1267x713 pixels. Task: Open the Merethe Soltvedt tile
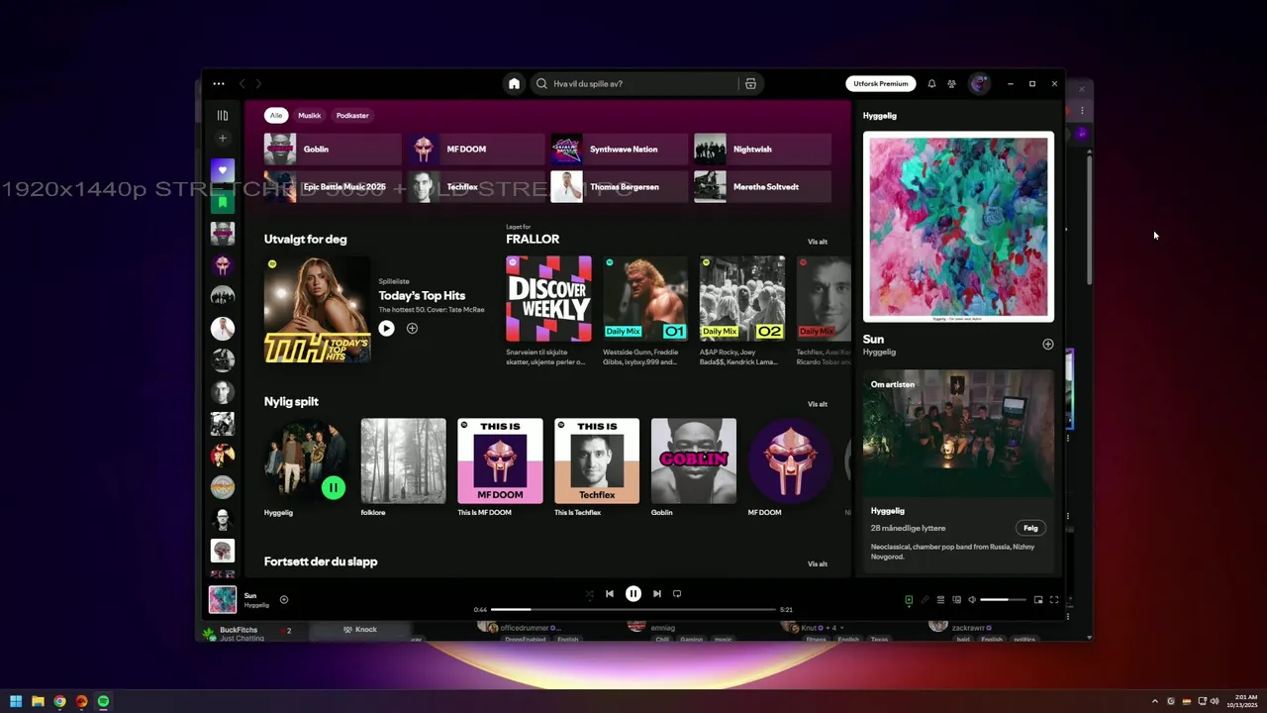(762, 187)
